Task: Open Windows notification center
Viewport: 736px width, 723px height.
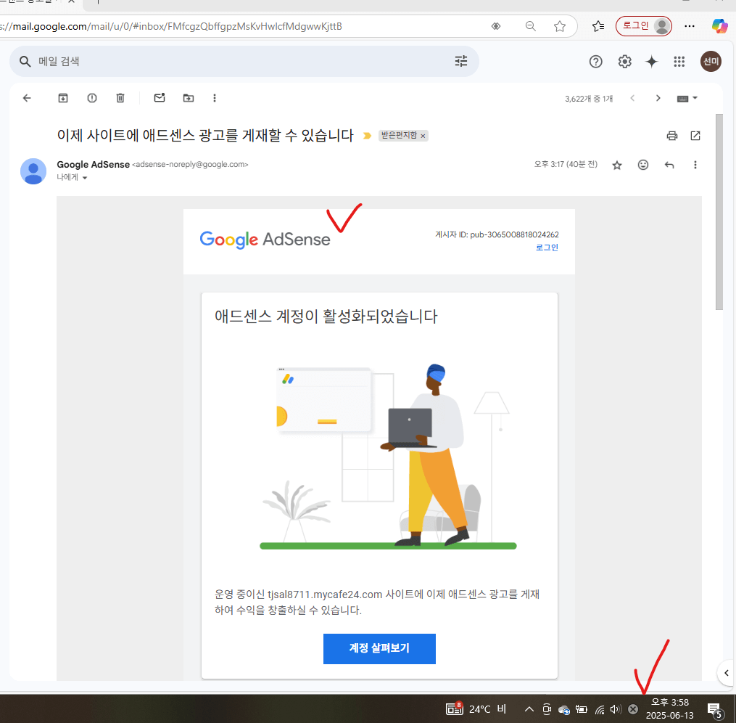Action: 714,710
